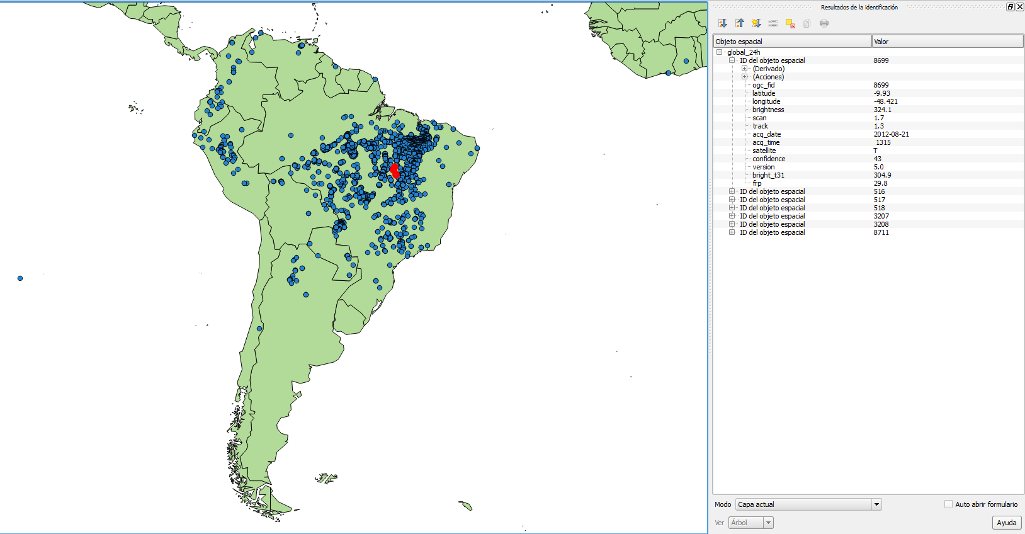Click Expand new results by default icon
The image size is (1025, 534).
756,23
